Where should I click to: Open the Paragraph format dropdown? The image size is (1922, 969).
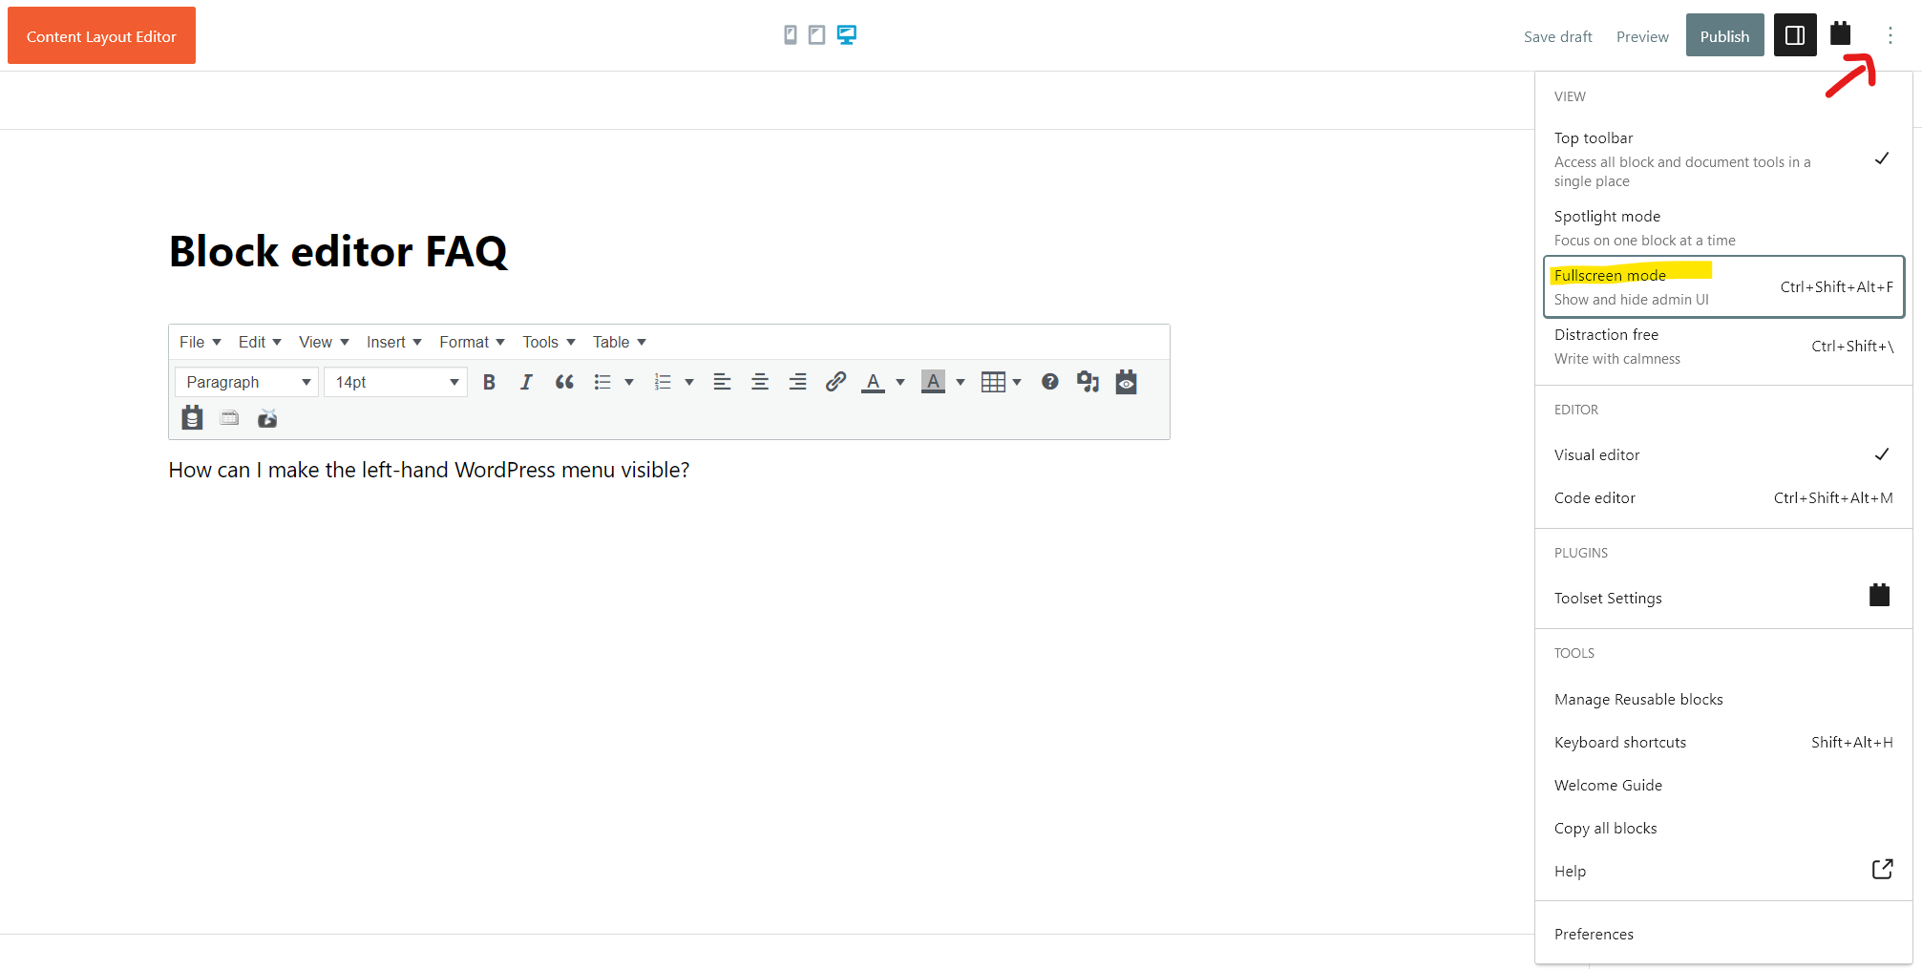[x=246, y=382]
